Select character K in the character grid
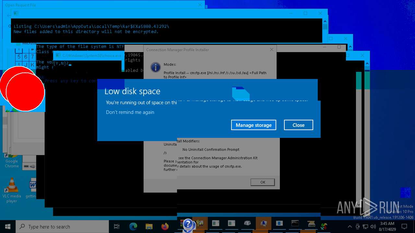The height and width of the screenshot is (233, 415). click(x=32, y=64)
